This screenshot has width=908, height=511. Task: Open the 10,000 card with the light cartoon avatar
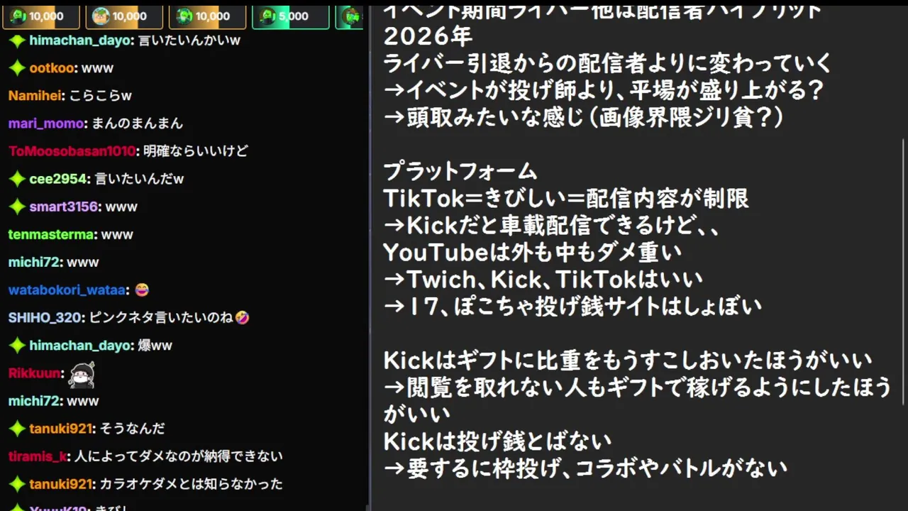[124, 16]
